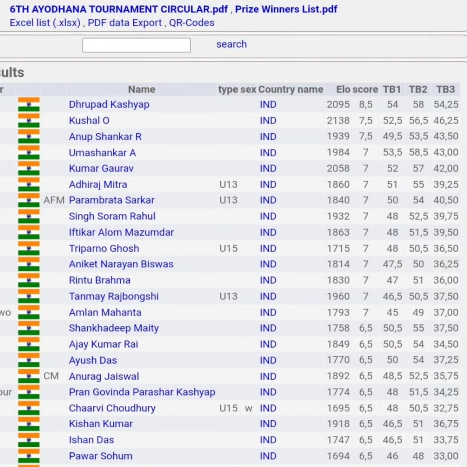Open player Umashankar A

point(102,153)
